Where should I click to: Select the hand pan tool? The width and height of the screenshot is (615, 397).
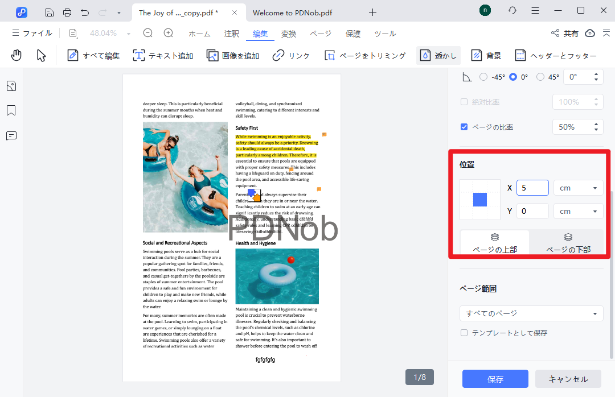(x=17, y=55)
